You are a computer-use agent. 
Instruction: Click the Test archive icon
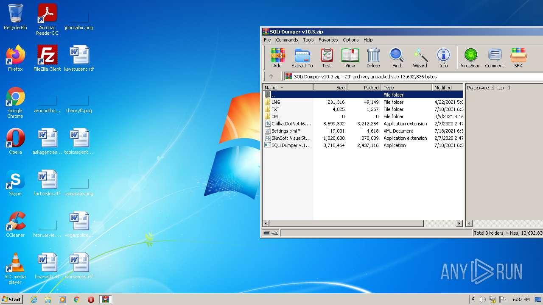[x=326, y=58]
